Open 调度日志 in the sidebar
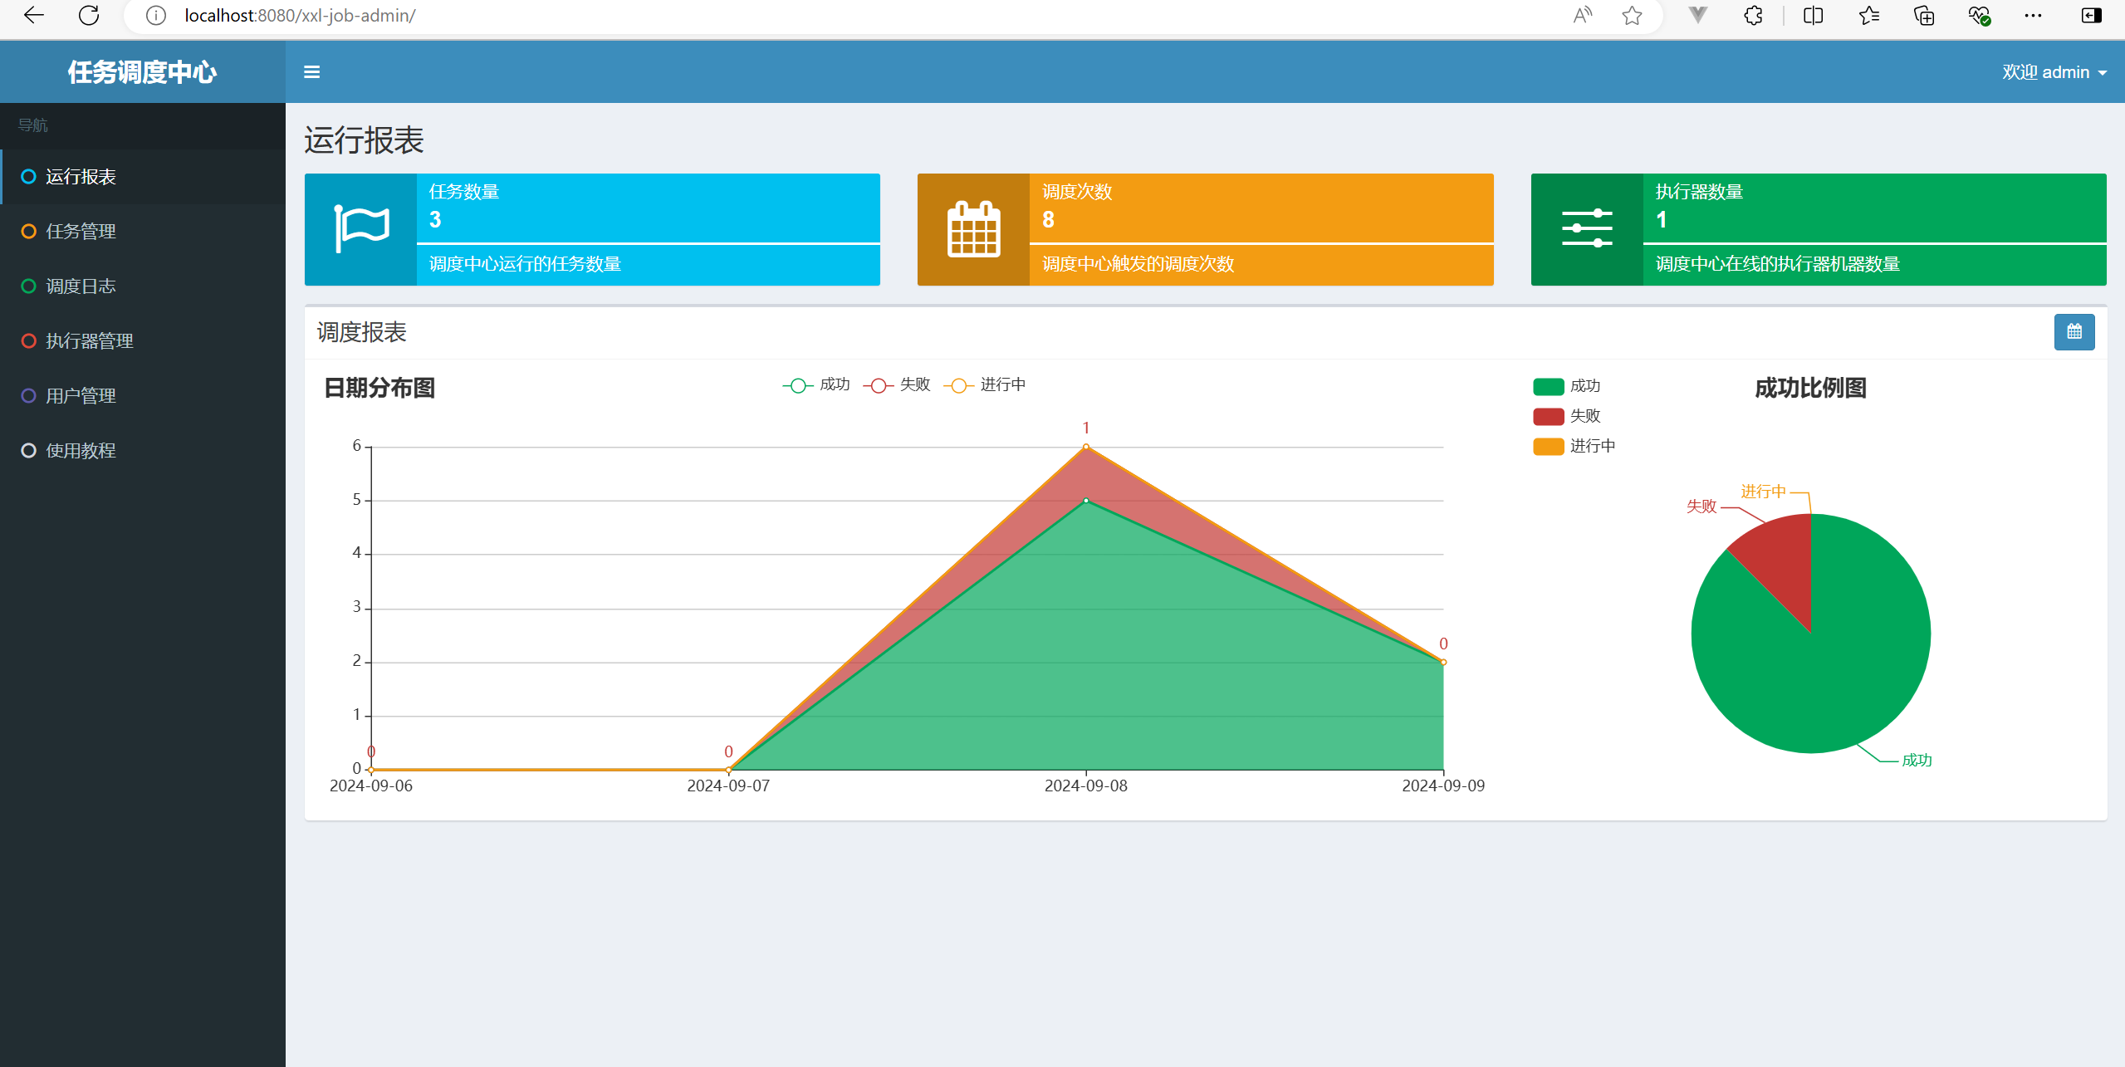 pos(143,286)
